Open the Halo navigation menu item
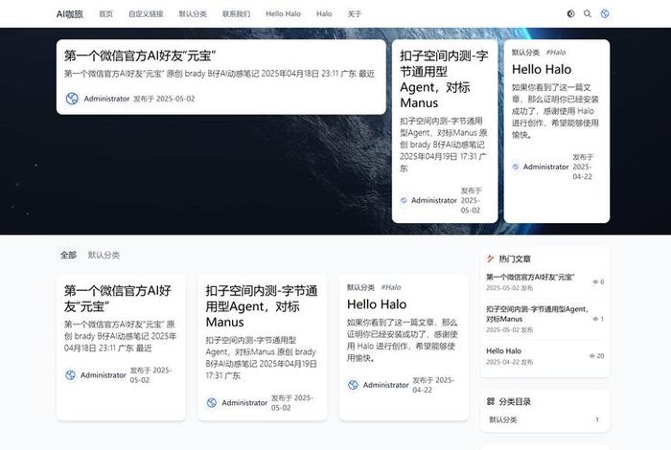Viewport: 671px width, 450px height. (x=324, y=14)
